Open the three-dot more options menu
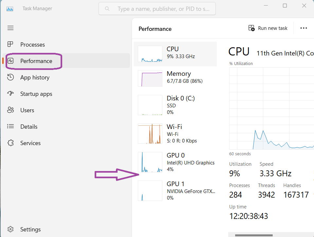Viewport: 314px width, 237px height. tap(304, 28)
